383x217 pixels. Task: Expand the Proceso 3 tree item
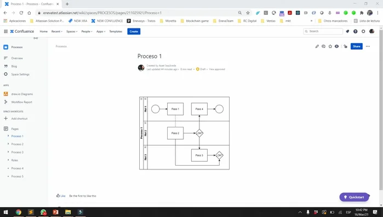pyautogui.click(x=8, y=152)
